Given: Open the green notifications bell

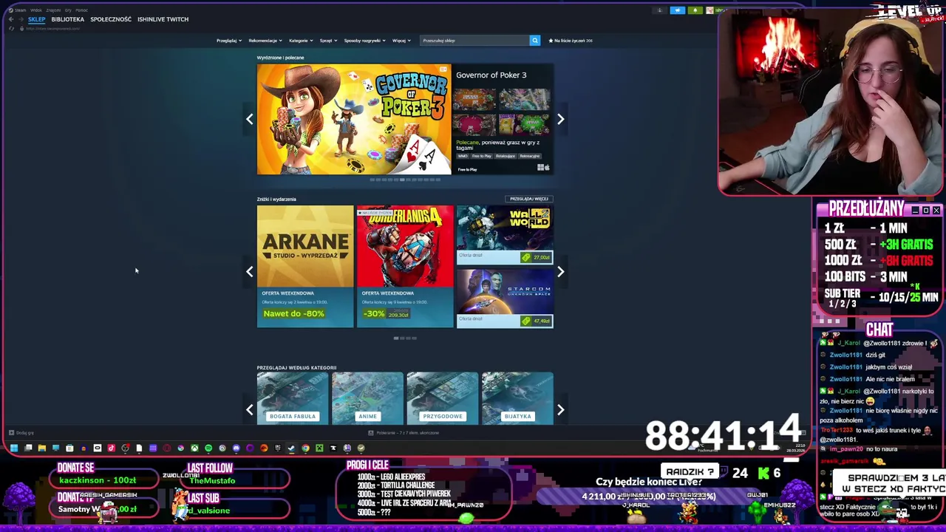Looking at the screenshot, I should pos(695,10).
